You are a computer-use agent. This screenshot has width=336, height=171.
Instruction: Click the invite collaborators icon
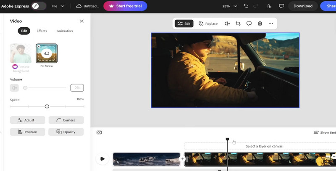[x=268, y=6]
